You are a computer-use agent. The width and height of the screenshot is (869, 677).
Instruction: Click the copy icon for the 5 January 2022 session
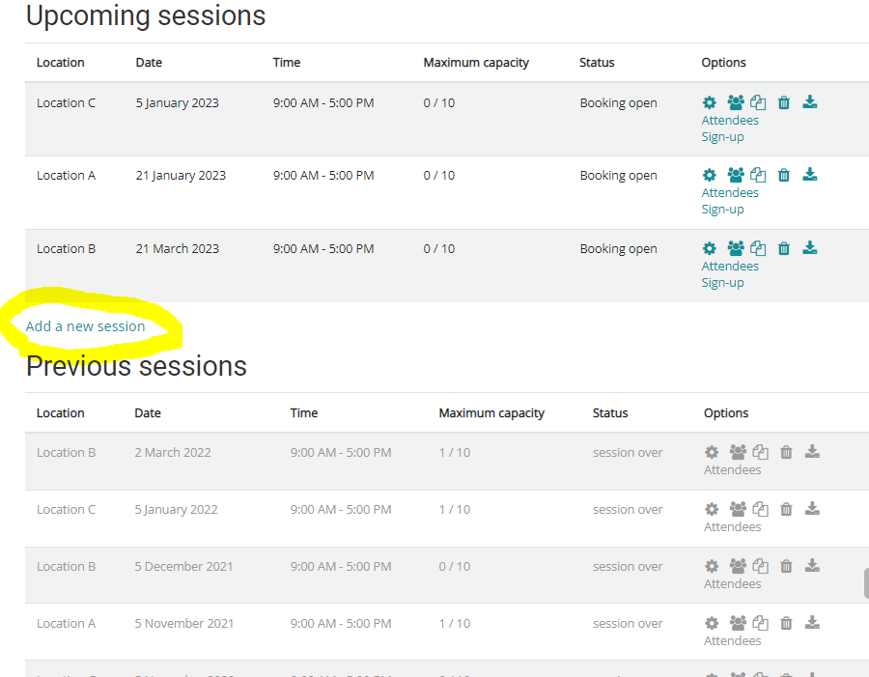pos(761,509)
